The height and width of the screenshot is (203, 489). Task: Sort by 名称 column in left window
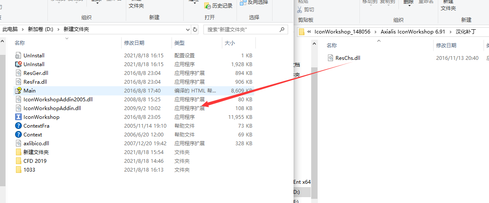20,43
